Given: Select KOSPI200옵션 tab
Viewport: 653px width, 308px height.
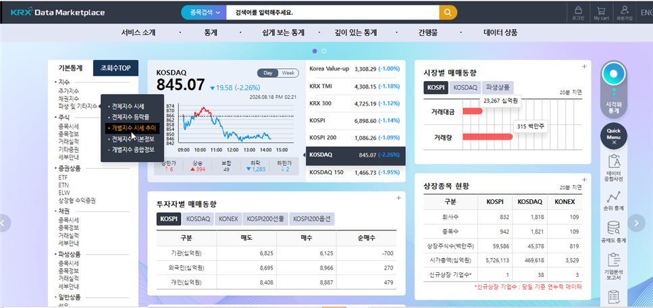Looking at the screenshot, I should point(312,219).
